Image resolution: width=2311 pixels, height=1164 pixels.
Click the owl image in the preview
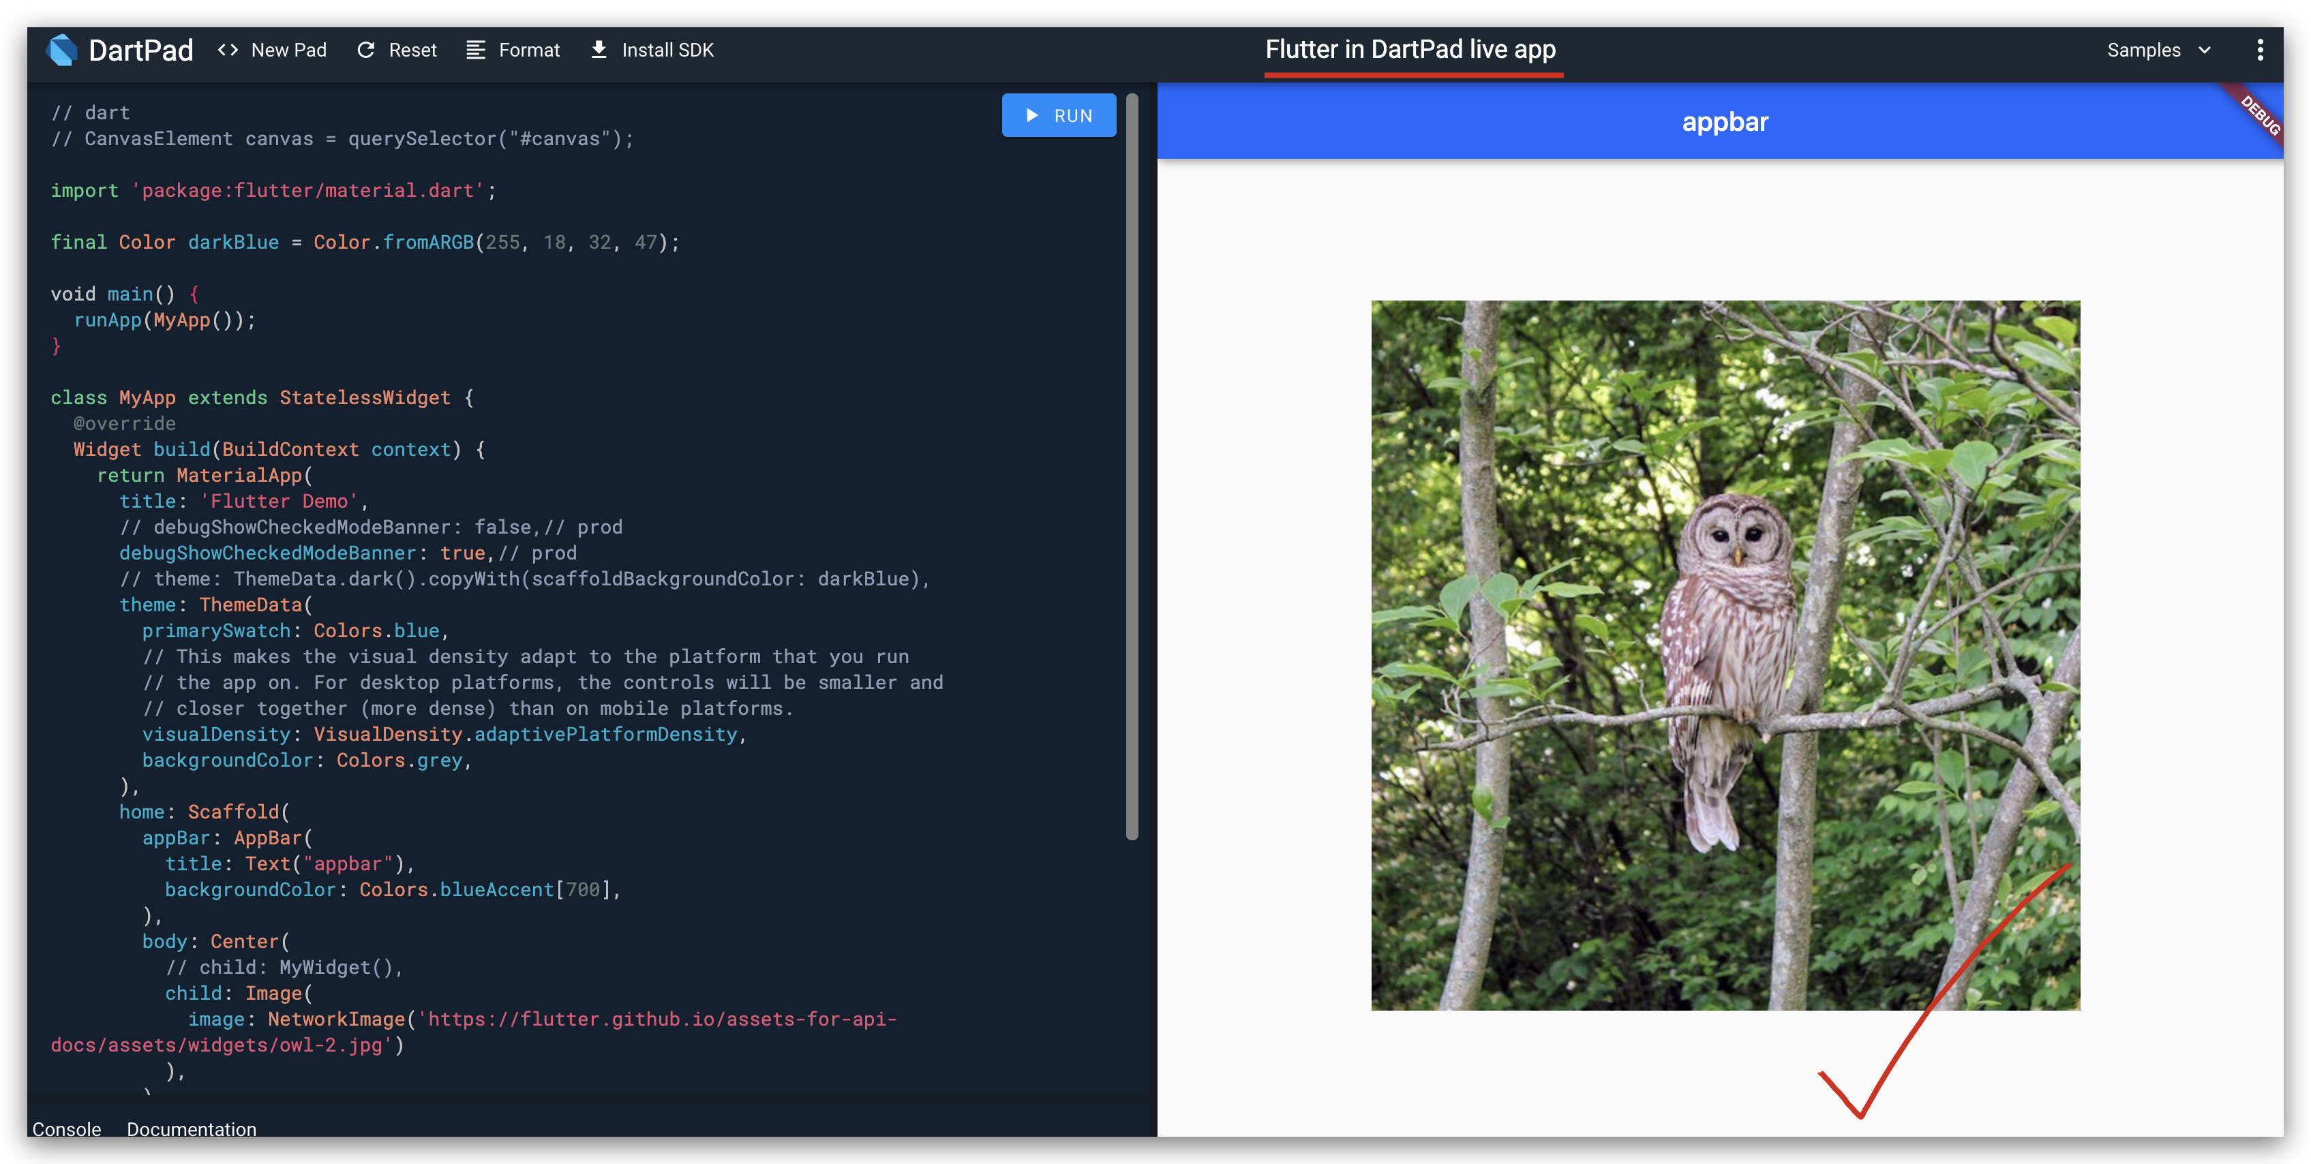click(1724, 655)
